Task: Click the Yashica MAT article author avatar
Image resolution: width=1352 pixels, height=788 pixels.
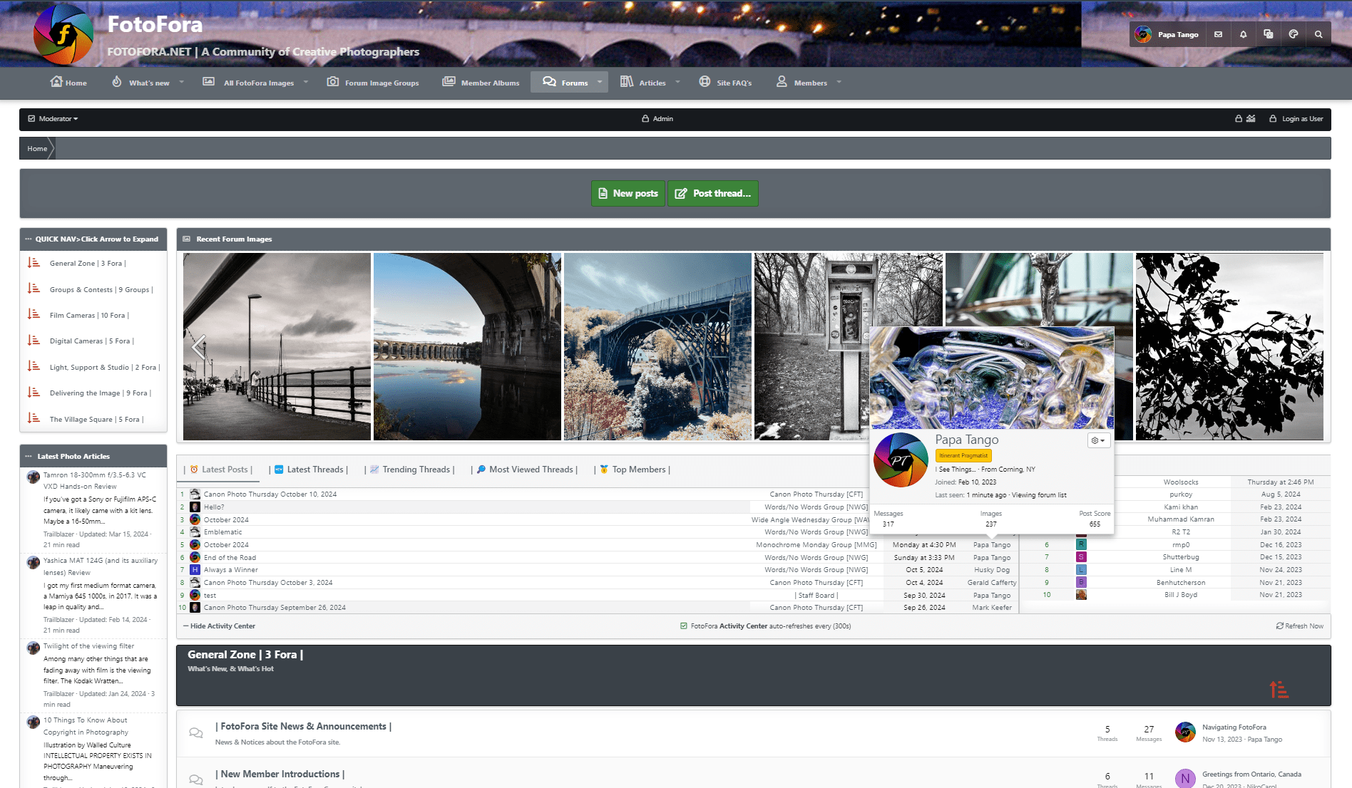Action: 33,562
